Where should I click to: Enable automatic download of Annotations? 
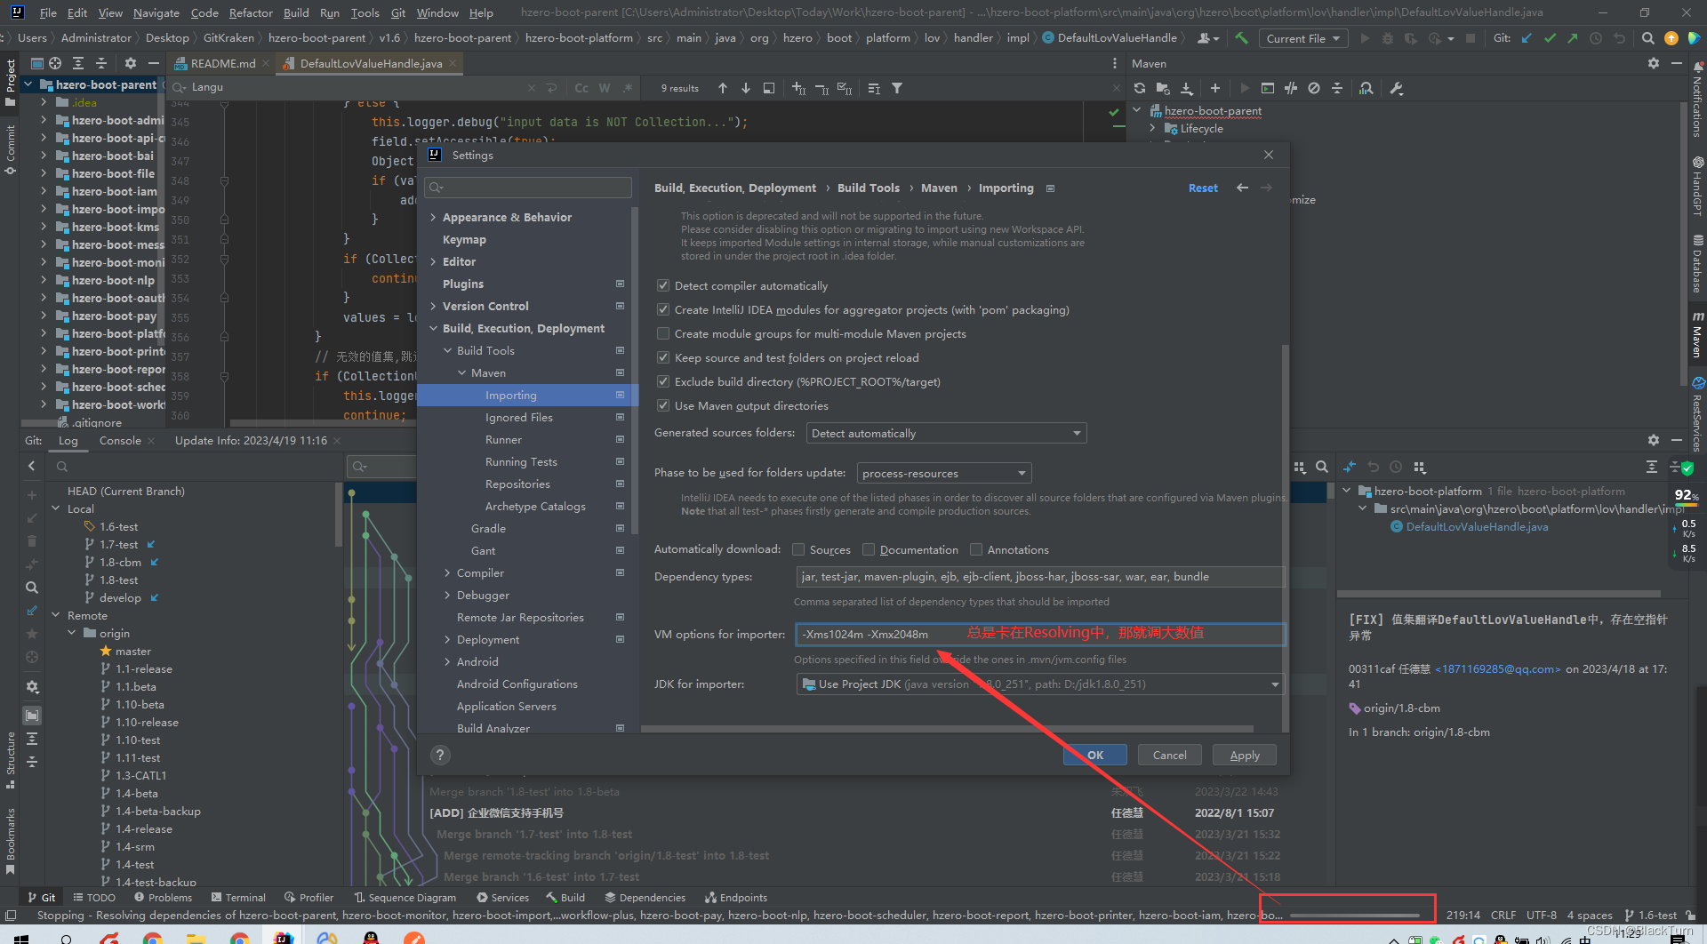(x=976, y=549)
